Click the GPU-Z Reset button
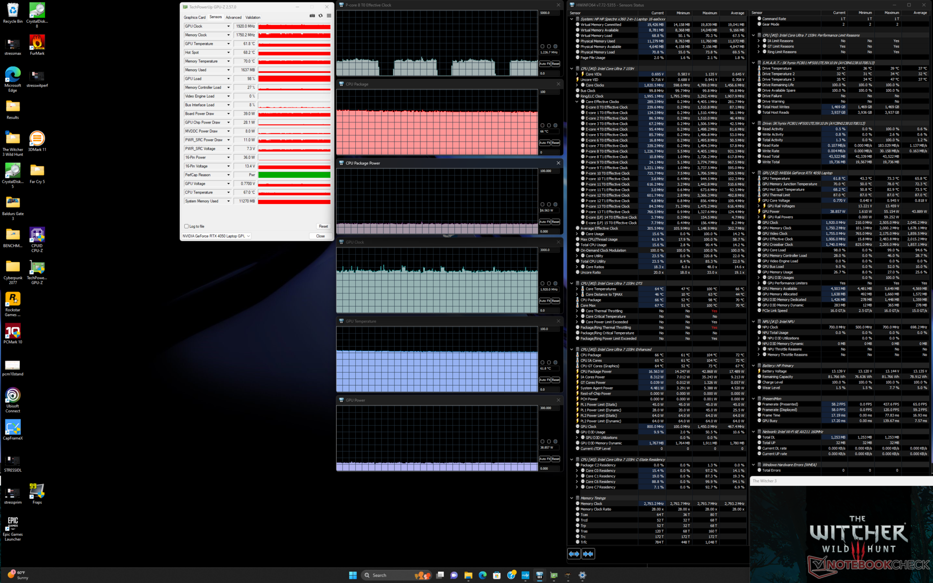The image size is (933, 583). (323, 226)
